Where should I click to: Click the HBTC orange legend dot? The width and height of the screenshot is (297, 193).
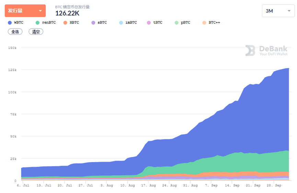[65, 23]
